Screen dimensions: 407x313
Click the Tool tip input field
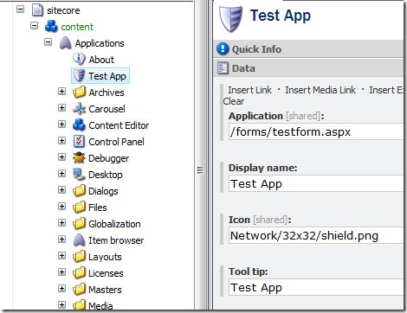[x=316, y=287]
